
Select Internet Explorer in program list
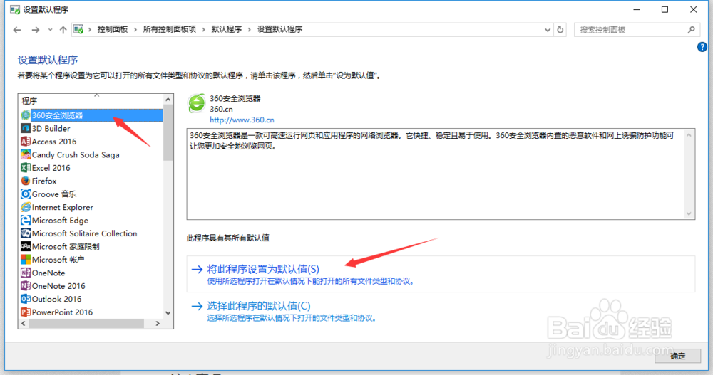pyautogui.click(x=62, y=208)
